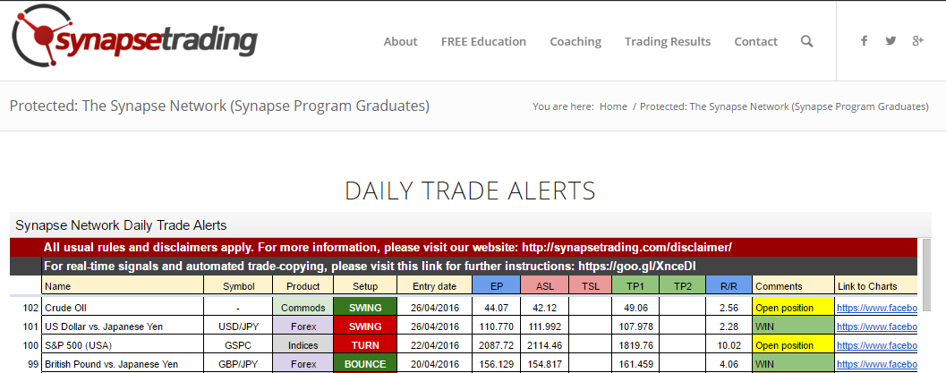Viewport: 946px width, 373px height.
Task: Select the Symbol column header
Action: pyautogui.click(x=238, y=286)
